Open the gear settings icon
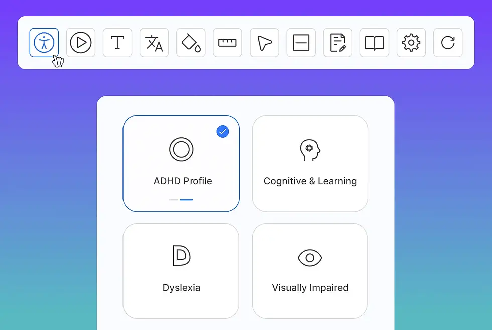The image size is (492, 330). (411, 43)
